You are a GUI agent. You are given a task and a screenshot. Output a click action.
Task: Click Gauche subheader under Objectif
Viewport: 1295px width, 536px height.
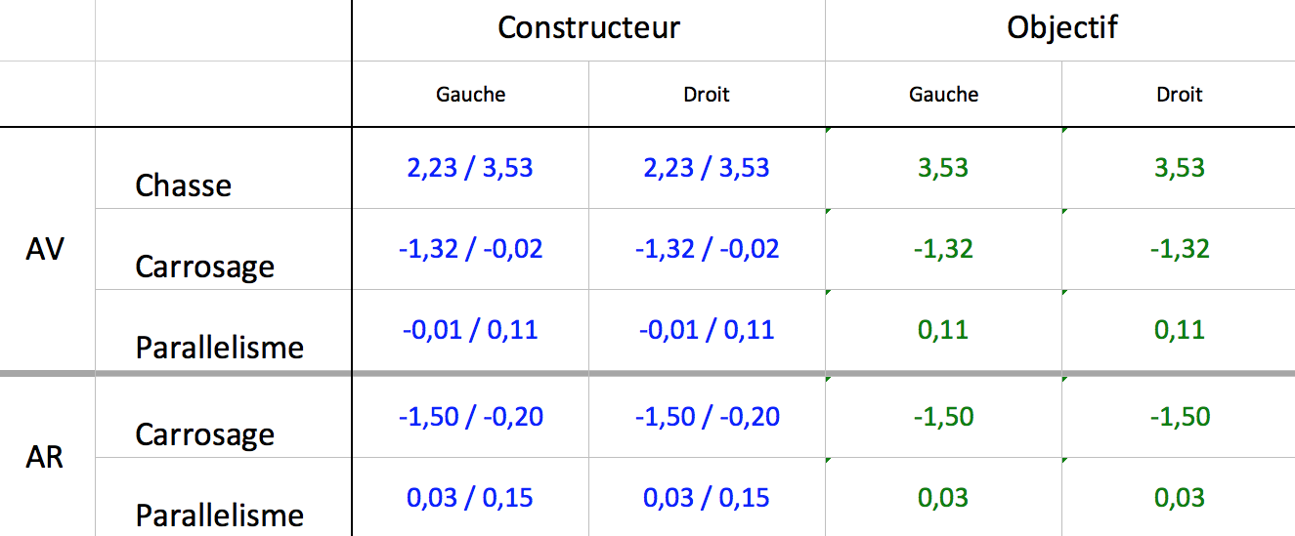(943, 94)
